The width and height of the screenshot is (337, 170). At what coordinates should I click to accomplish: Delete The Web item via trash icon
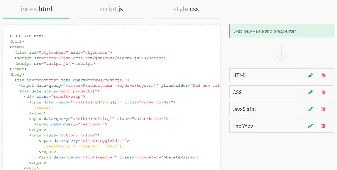[x=323, y=126]
